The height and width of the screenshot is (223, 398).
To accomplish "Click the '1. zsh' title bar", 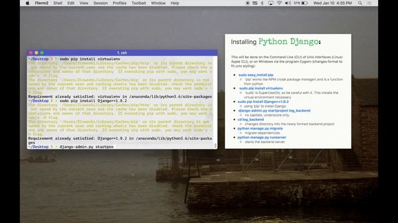I will (x=122, y=53).
